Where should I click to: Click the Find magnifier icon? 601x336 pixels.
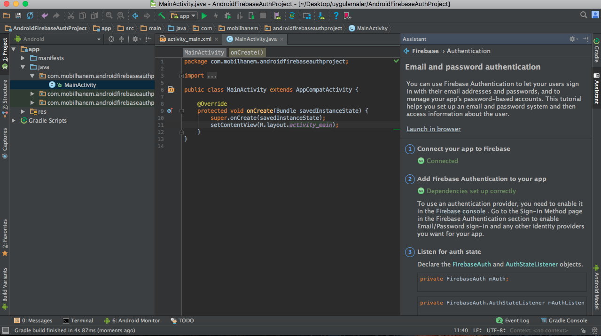tap(109, 16)
